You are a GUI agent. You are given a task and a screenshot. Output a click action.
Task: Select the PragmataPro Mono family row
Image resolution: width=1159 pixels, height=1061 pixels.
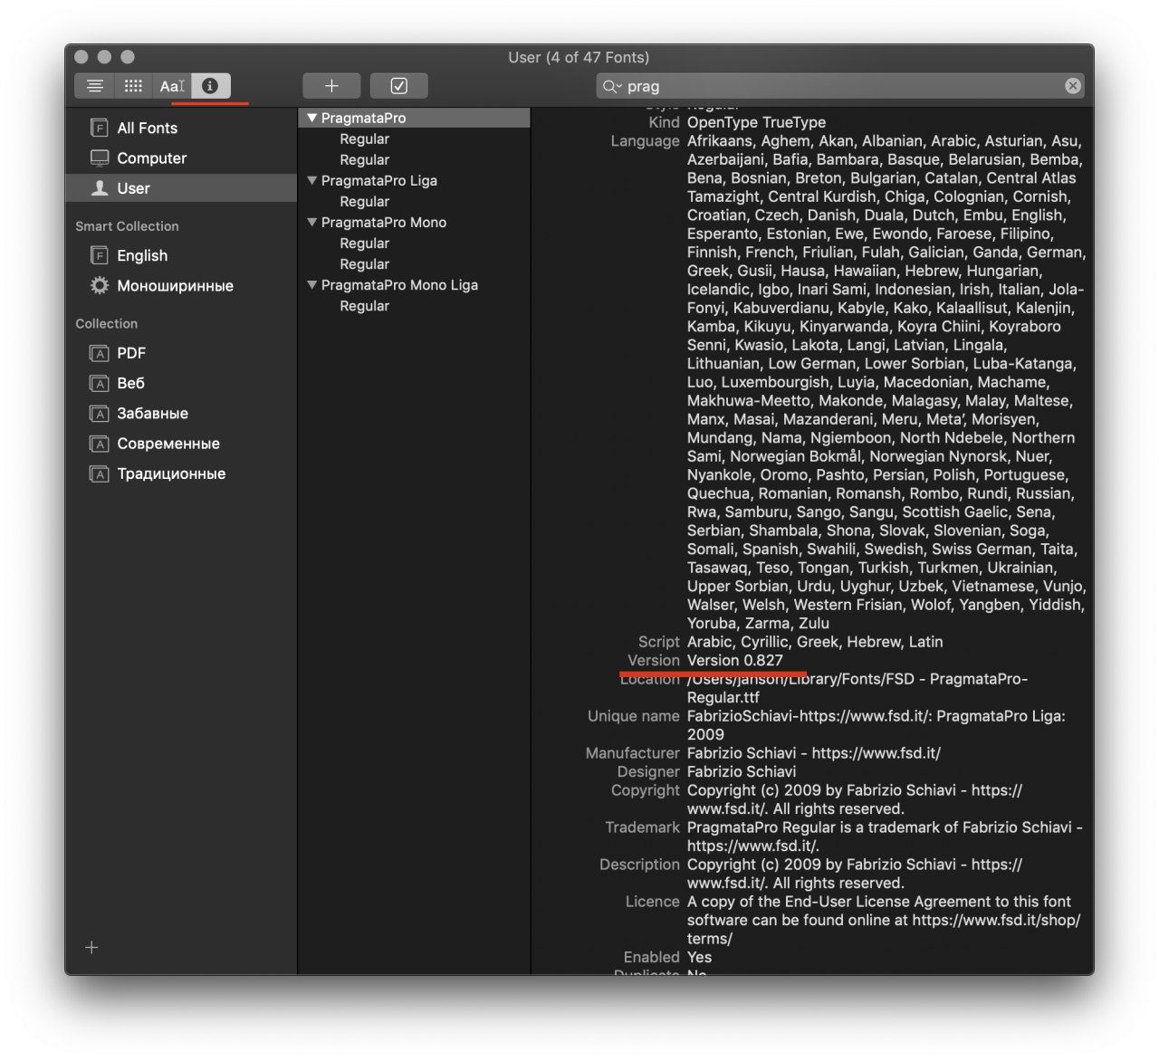(414, 222)
